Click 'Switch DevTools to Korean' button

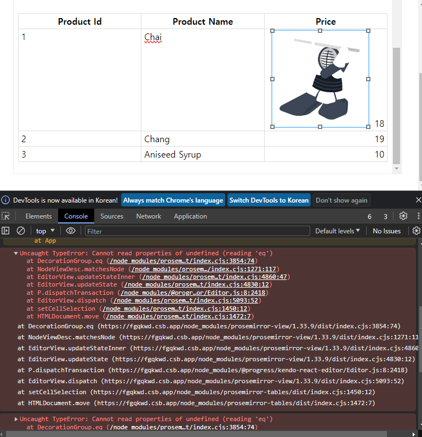[269, 200]
